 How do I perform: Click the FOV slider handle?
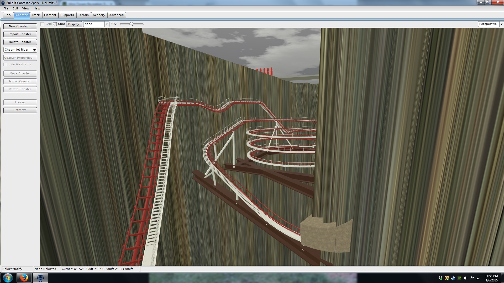point(131,24)
